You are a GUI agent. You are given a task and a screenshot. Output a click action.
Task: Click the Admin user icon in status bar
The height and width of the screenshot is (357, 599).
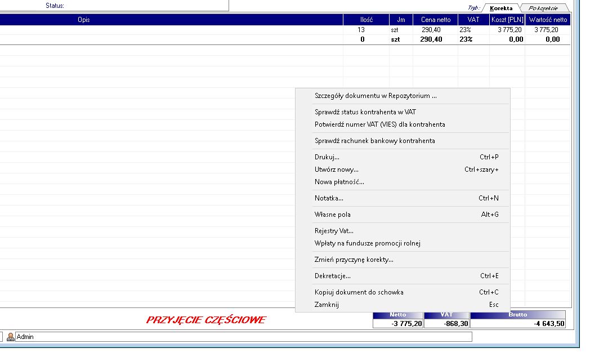(11, 337)
